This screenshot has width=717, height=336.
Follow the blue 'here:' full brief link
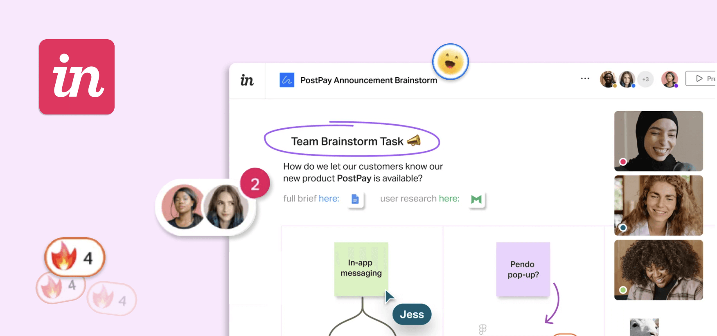(x=329, y=199)
